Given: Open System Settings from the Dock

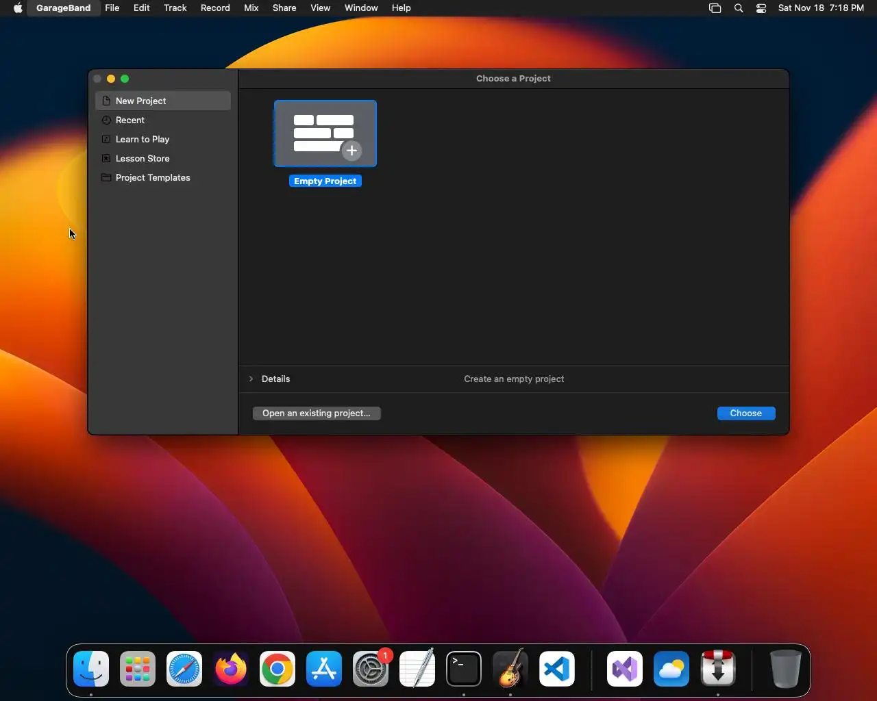Looking at the screenshot, I should click(371, 669).
